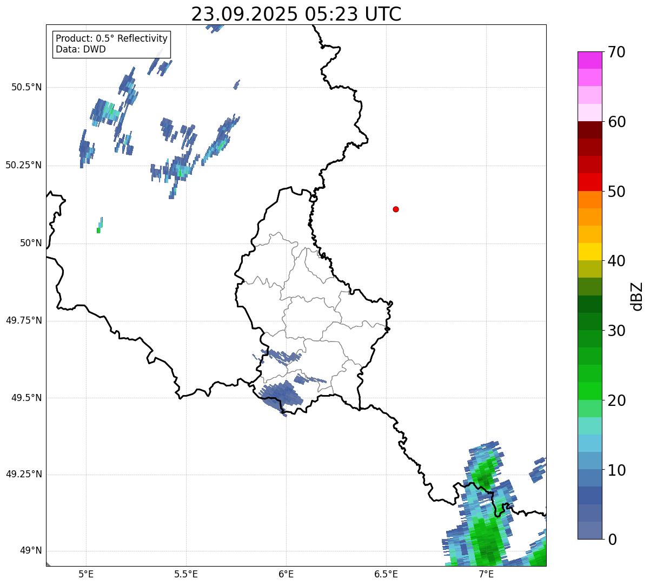Click the 7°E longitude label
650x585 pixels.
tap(486, 574)
